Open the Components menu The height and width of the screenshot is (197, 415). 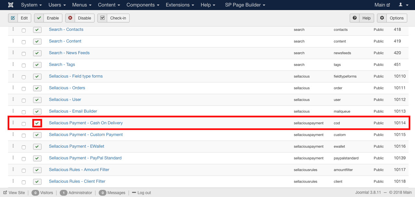coord(143,5)
